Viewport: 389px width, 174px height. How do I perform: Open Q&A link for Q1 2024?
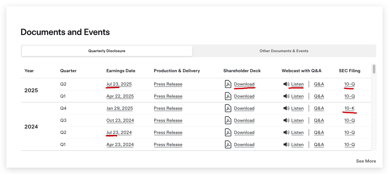tap(319, 145)
